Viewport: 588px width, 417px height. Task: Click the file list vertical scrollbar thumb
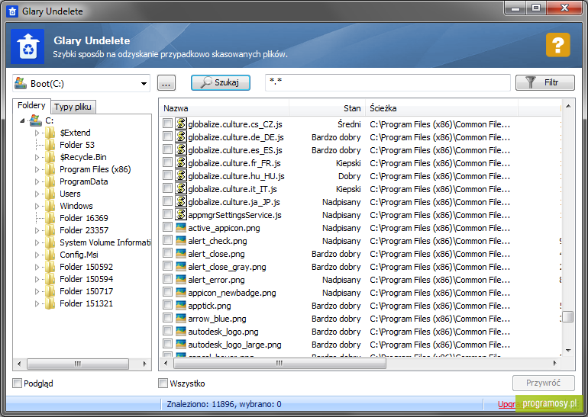click(x=568, y=316)
